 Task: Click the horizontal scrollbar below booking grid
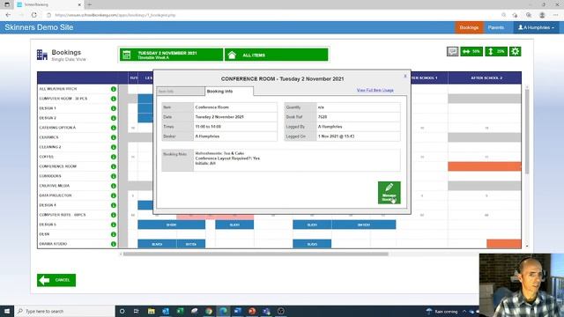click(x=256, y=254)
